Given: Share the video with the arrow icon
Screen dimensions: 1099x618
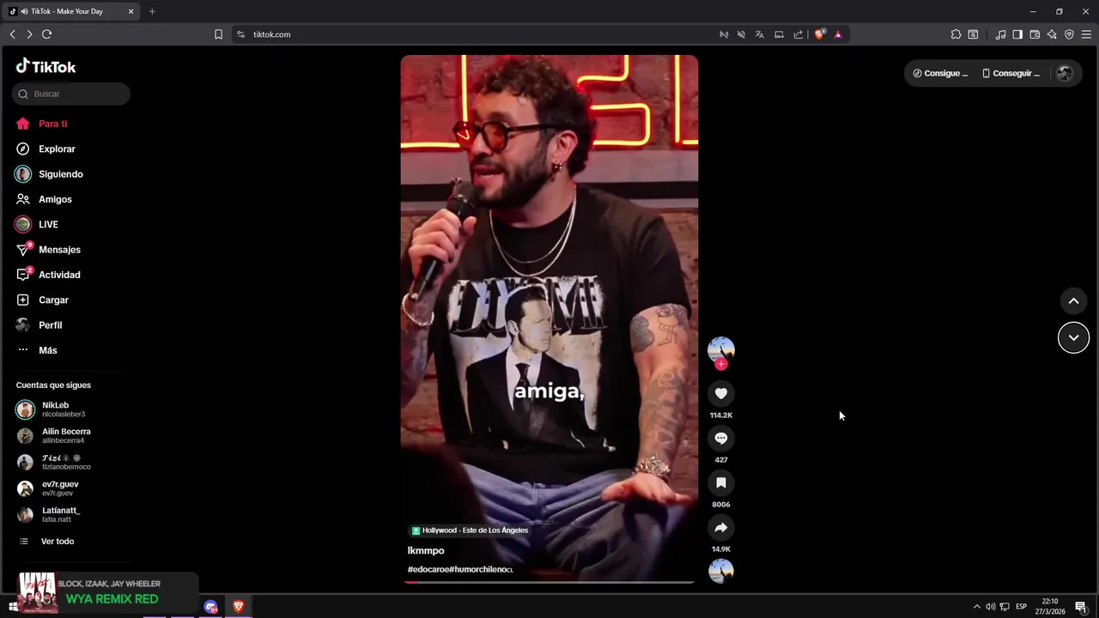Looking at the screenshot, I should click(x=721, y=528).
